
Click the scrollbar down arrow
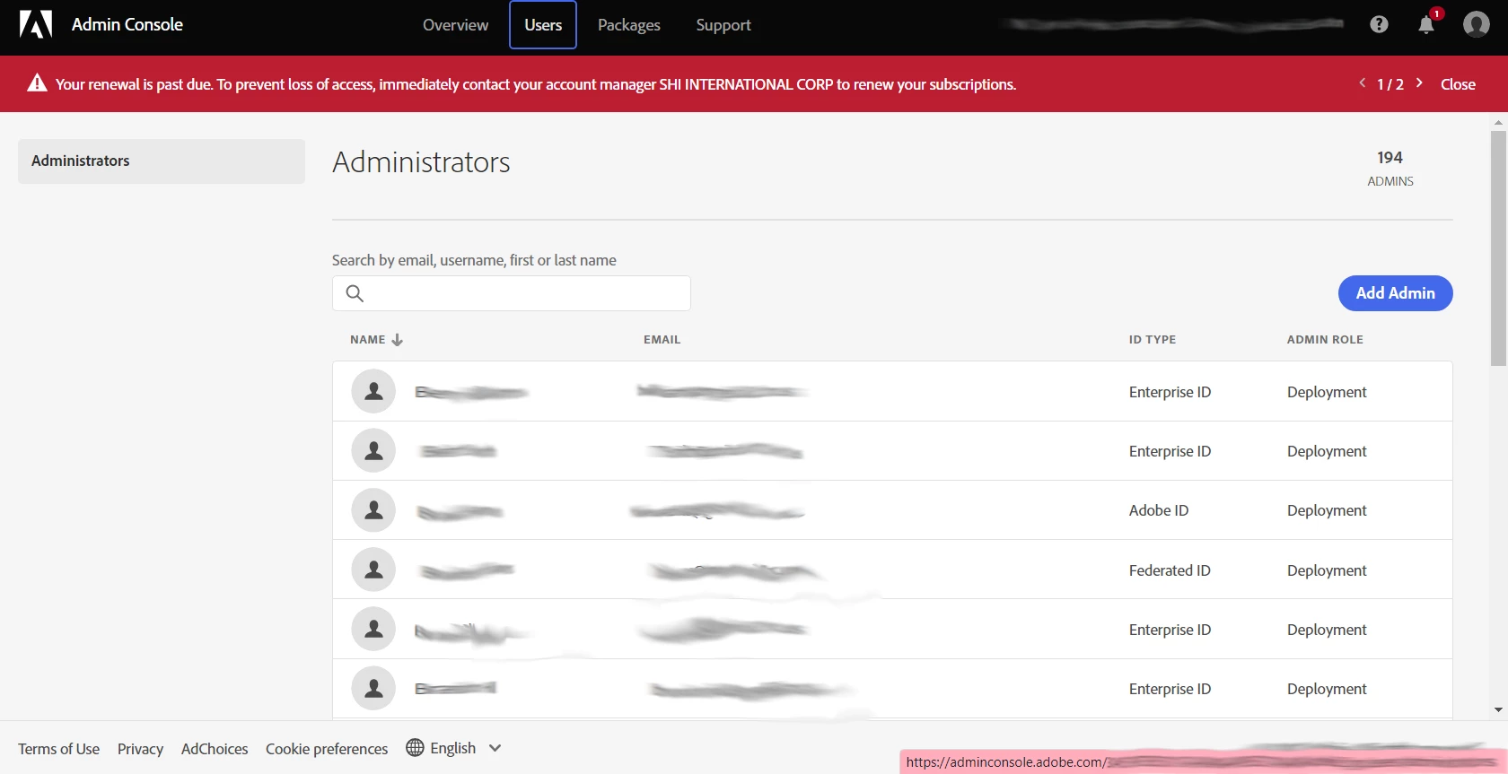click(1498, 709)
